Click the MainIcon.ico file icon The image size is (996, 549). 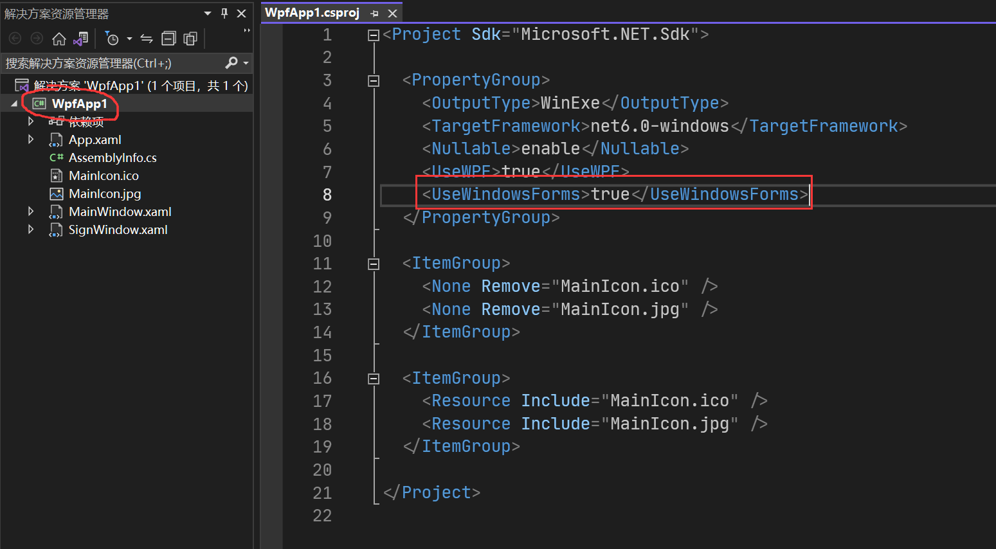pyautogui.click(x=57, y=175)
